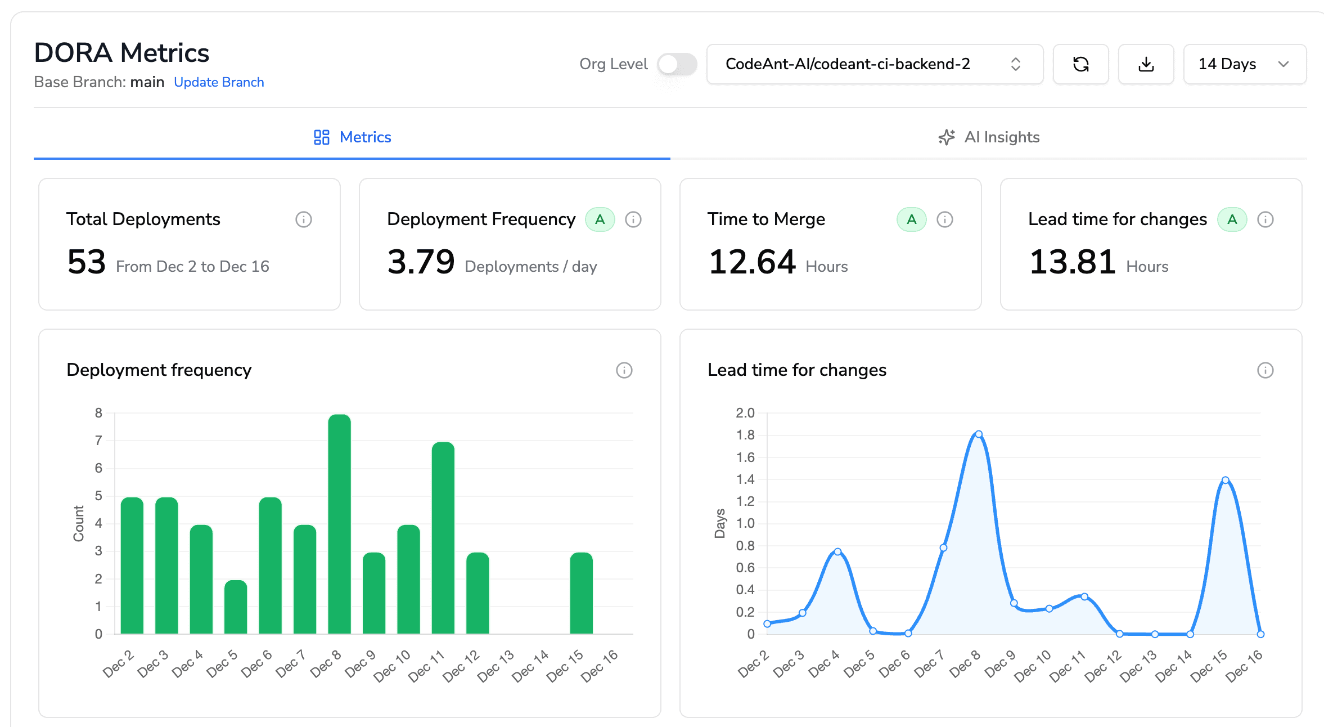Click the Dec 8 bar in deployment chart
This screenshot has height=727, width=1324.
[339, 523]
